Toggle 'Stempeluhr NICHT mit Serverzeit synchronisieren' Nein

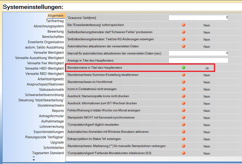(x=207, y=118)
